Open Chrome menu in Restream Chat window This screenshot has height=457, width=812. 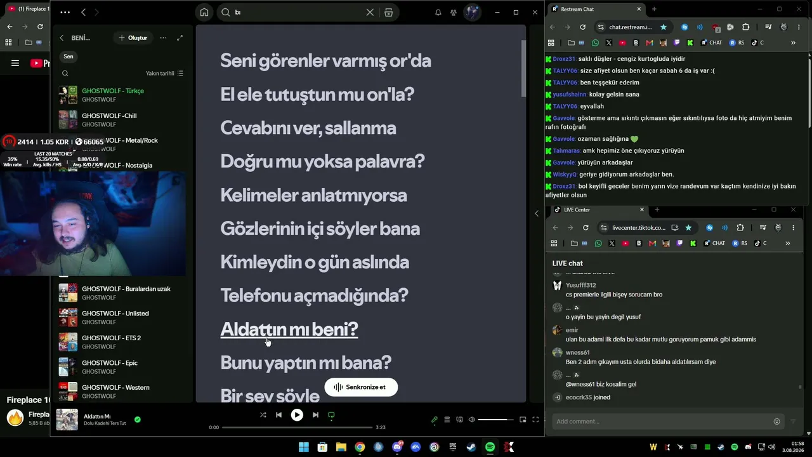tap(798, 27)
